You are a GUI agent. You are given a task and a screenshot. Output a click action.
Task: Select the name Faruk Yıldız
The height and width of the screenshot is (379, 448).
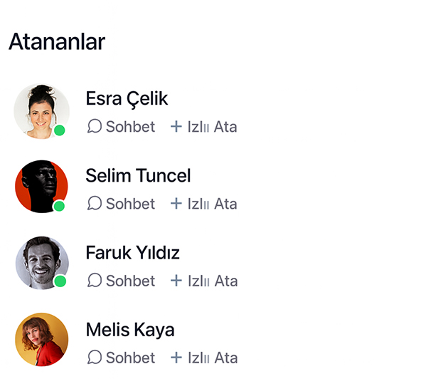pos(132,252)
